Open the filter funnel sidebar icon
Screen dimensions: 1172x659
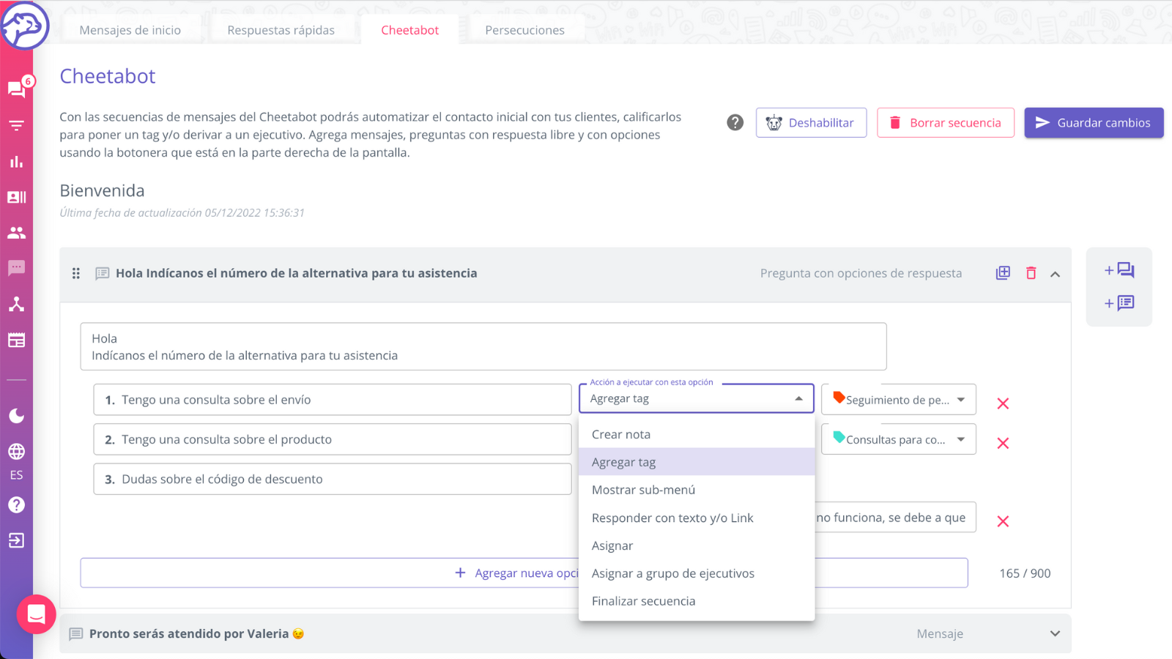pyautogui.click(x=16, y=126)
